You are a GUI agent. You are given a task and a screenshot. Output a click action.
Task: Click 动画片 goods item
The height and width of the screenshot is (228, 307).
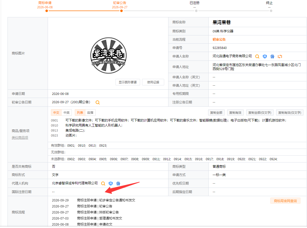71,136
